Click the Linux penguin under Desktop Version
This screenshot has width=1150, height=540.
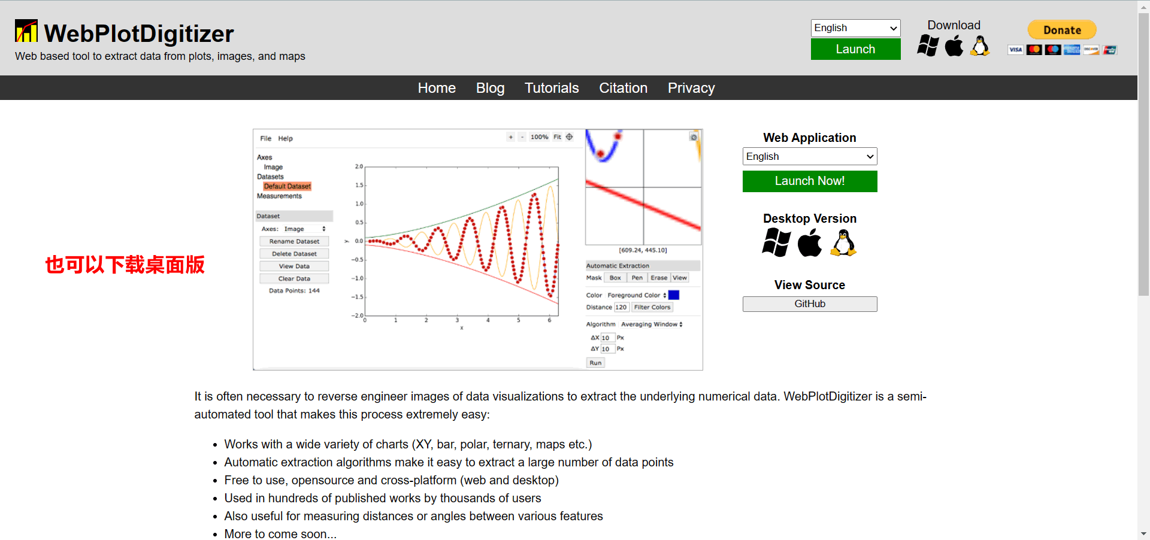843,242
